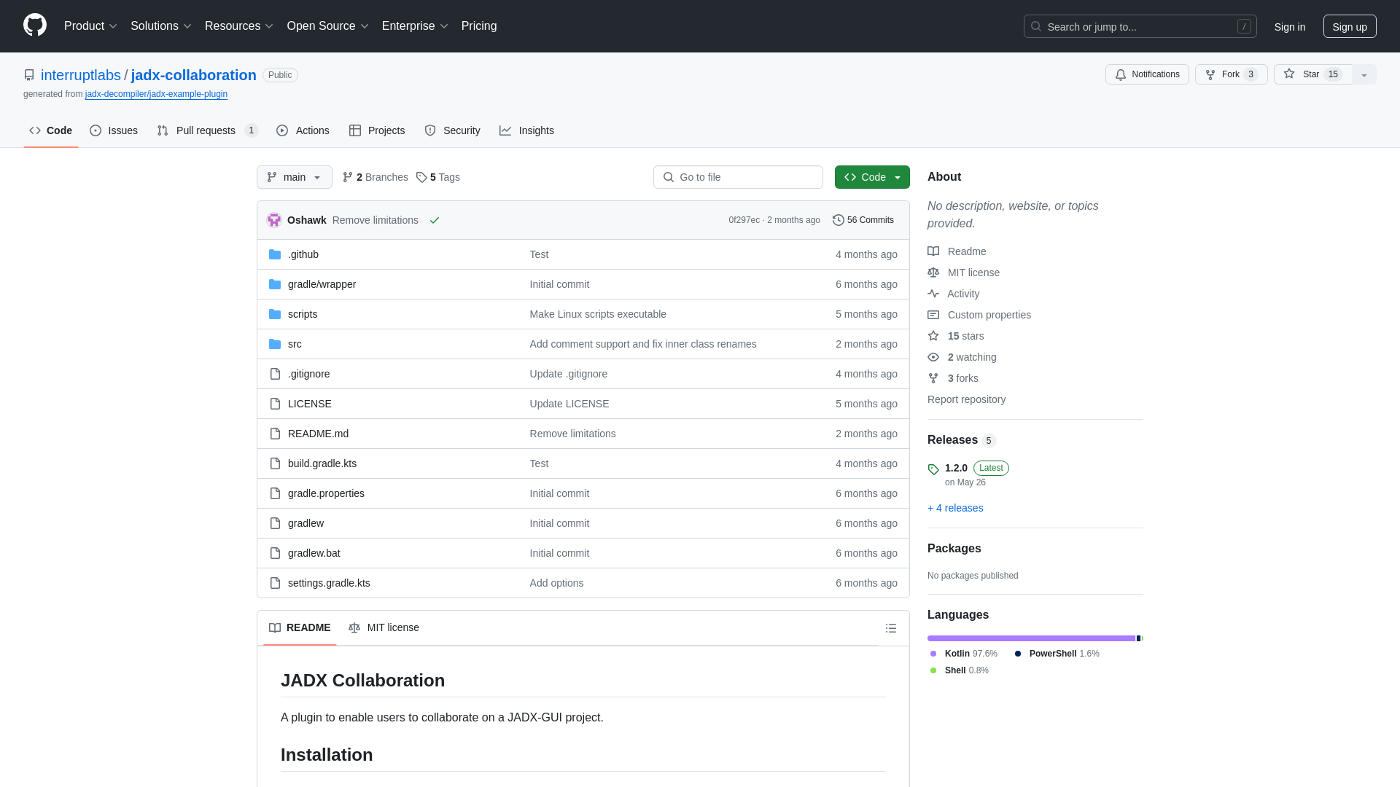Image resolution: width=1400 pixels, height=787 pixels.
Task: Turn on Notifications for this repository
Action: pos(1147,74)
